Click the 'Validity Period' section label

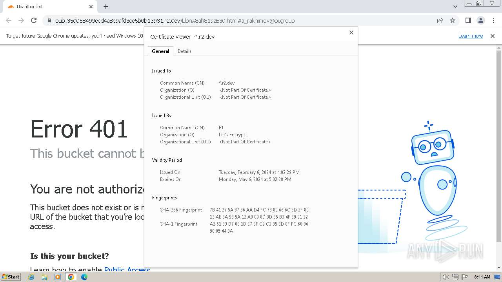point(167,160)
